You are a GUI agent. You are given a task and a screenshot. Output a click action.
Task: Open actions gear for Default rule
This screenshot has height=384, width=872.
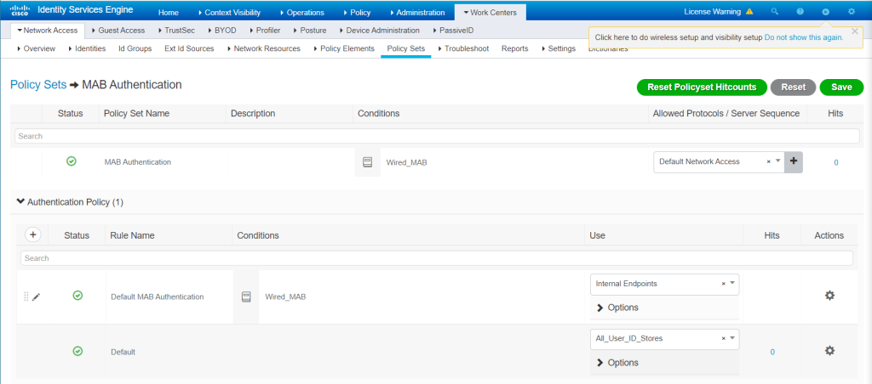(x=829, y=351)
